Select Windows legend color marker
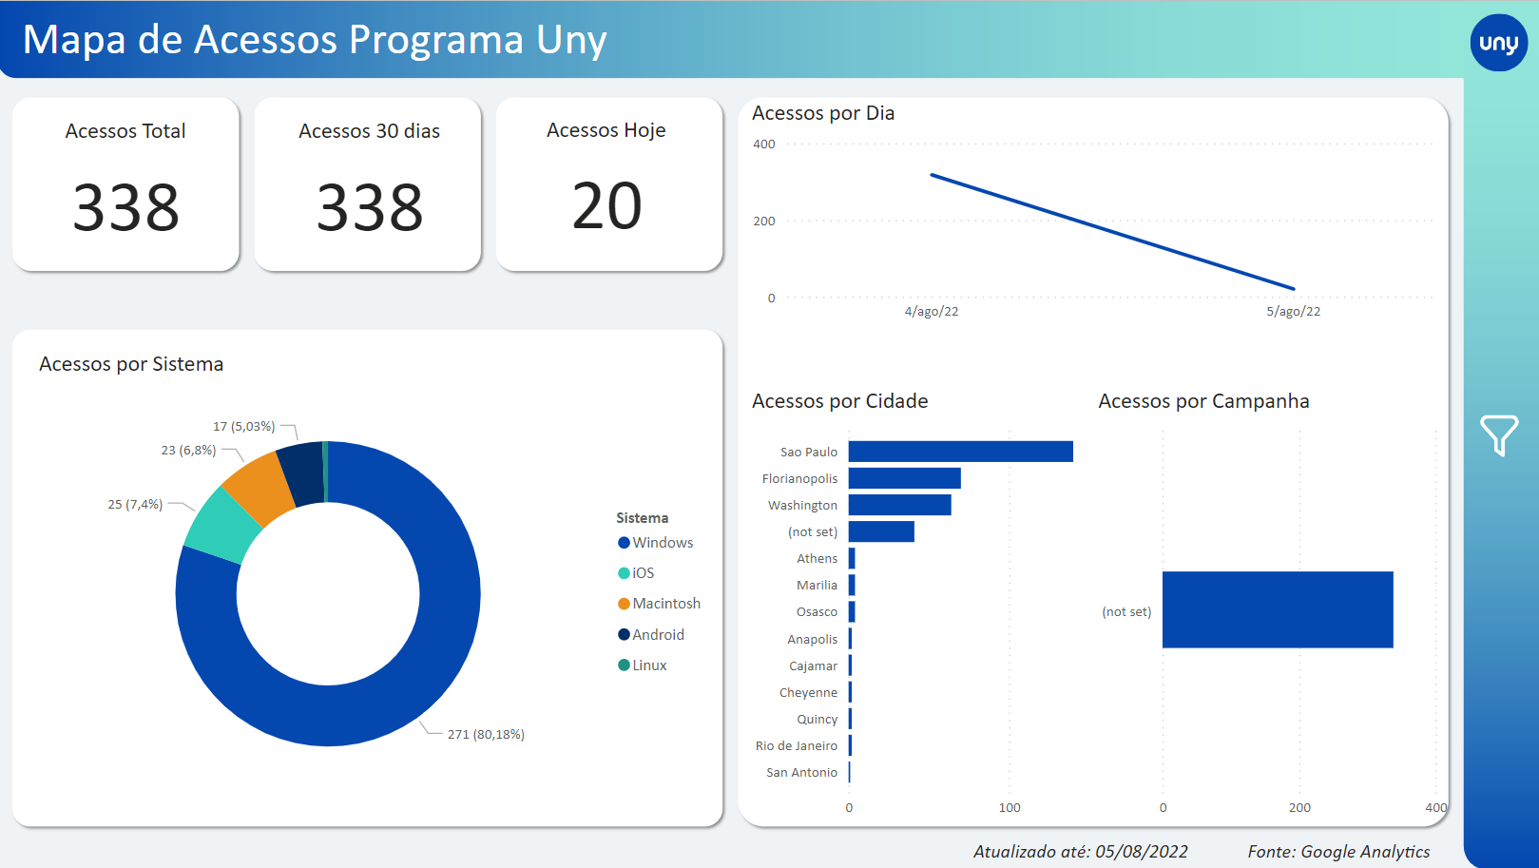 pyautogui.click(x=624, y=543)
